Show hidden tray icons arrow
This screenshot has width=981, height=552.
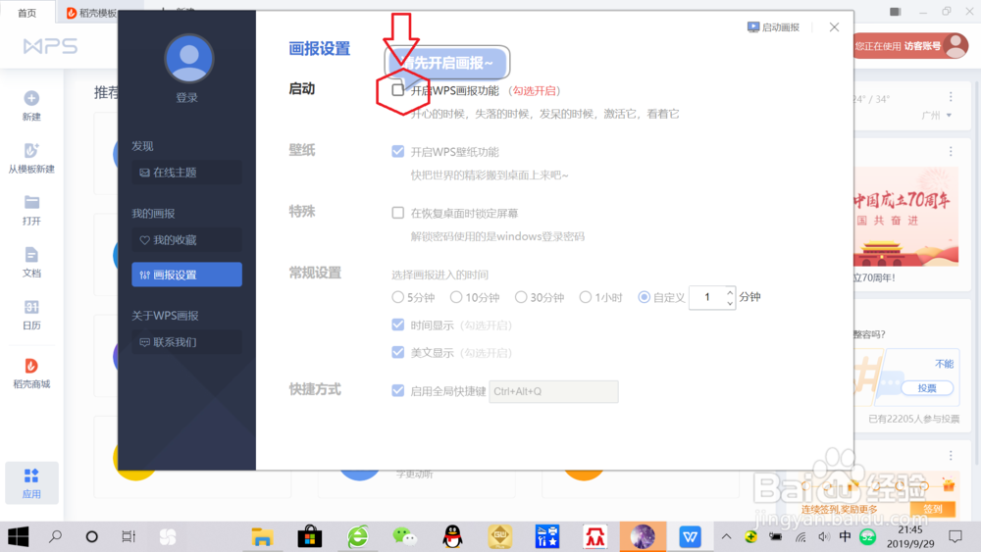726,536
